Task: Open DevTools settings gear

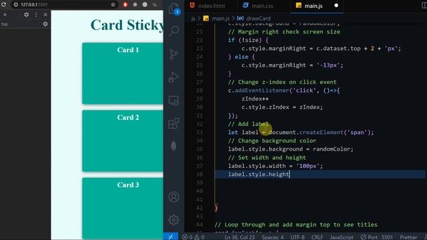Action: click(27, 15)
